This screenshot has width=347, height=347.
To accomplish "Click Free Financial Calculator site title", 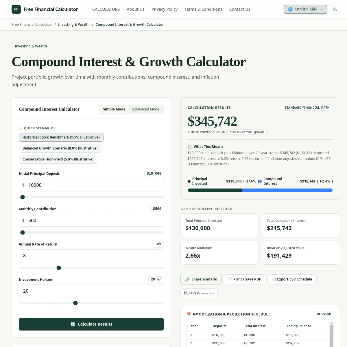I will 51,9.
